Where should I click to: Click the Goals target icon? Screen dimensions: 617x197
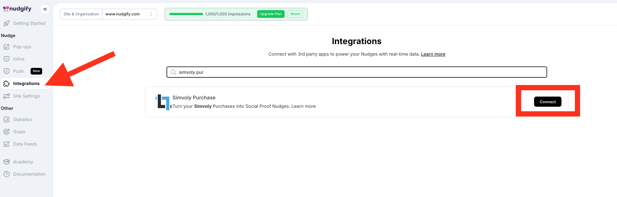(6, 132)
